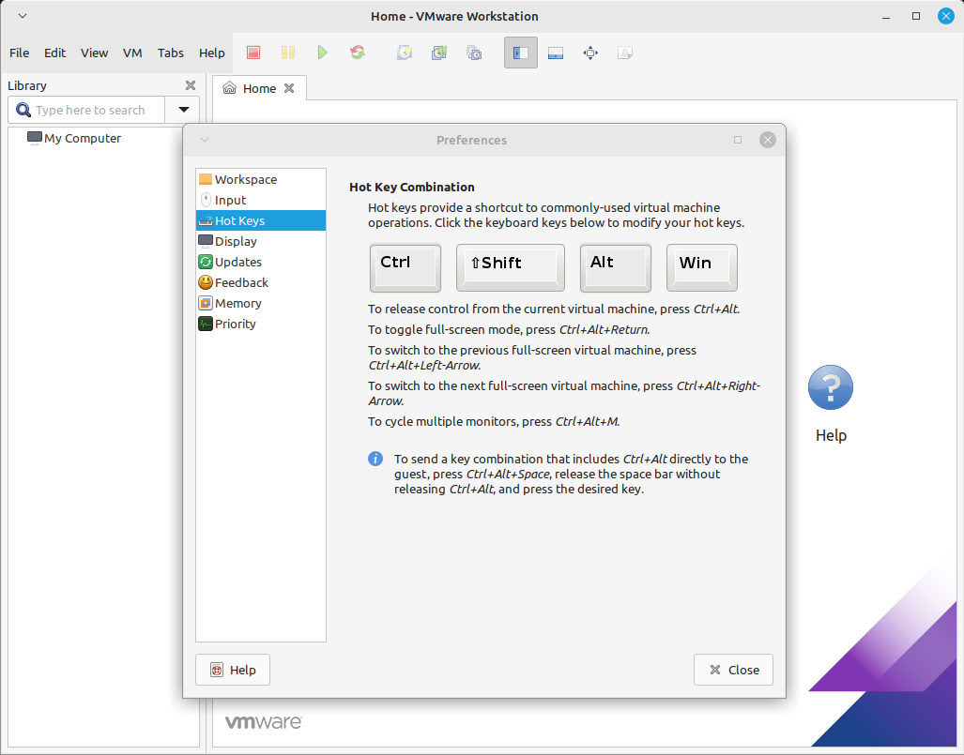Maximize the Preferences dialog
This screenshot has width=964, height=755.
738,140
